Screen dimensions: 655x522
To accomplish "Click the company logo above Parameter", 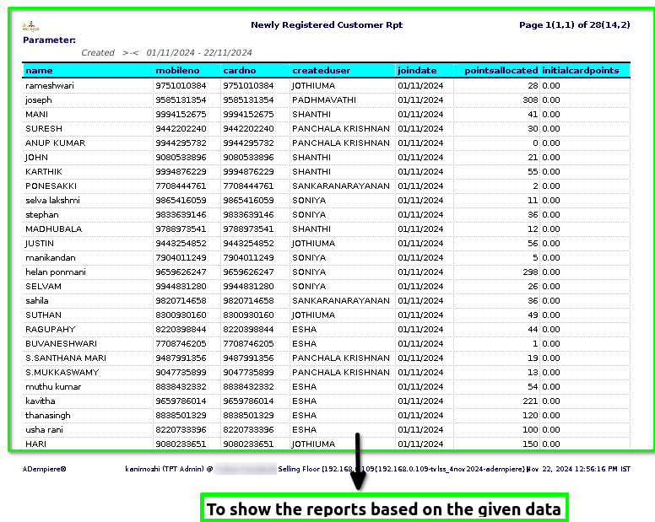I will pyautogui.click(x=30, y=27).
